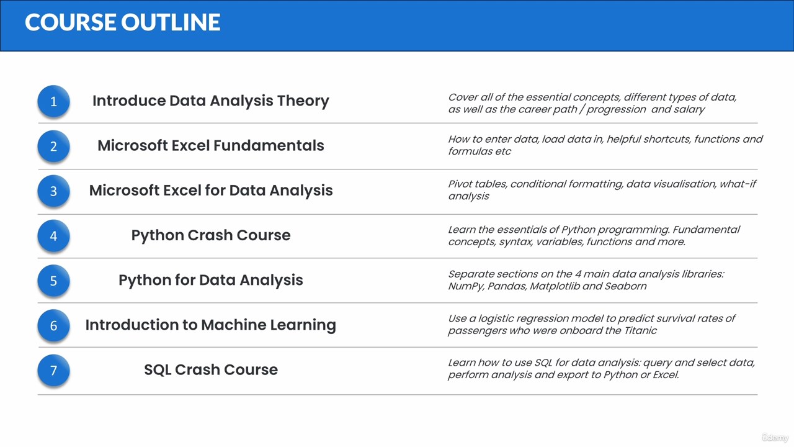Viewport: 794px width, 447px height.
Task: Click the blue number 1 circle
Action: (53, 101)
